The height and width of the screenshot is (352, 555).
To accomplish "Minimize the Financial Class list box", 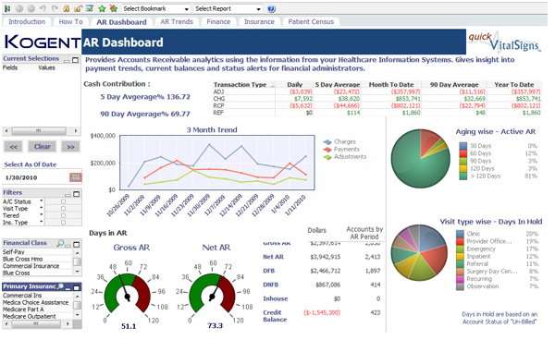I will (x=68, y=245).
